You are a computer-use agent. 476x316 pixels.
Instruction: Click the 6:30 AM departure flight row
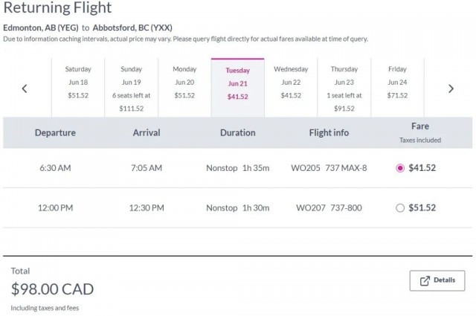tap(55, 168)
